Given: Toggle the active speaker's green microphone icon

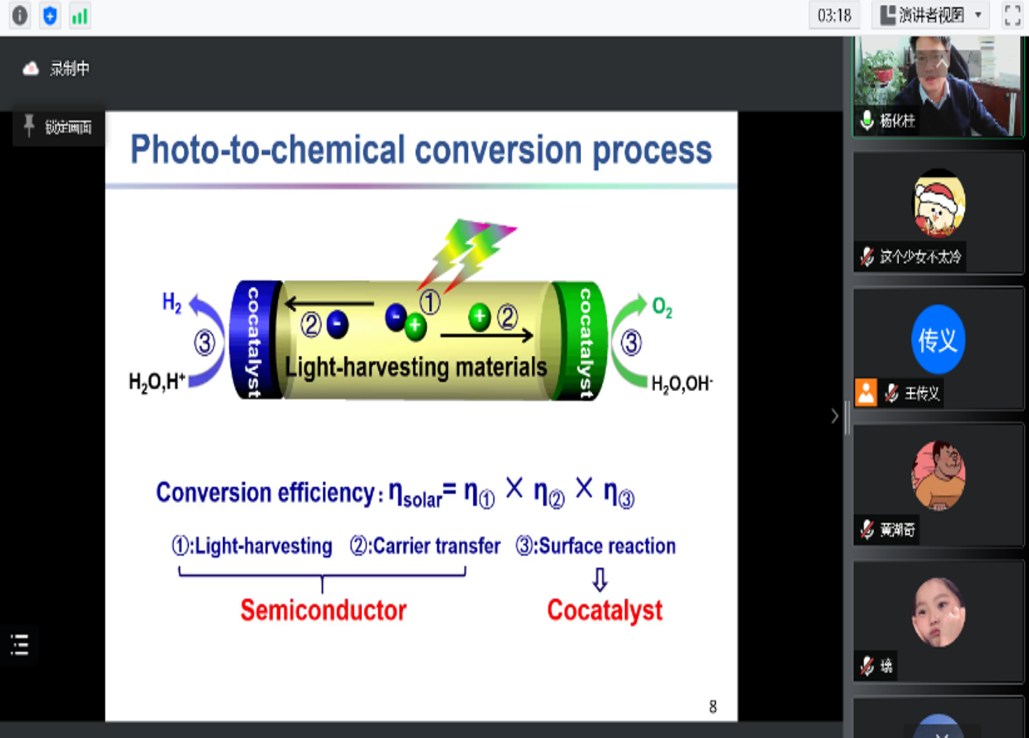Looking at the screenshot, I should pos(867,120).
